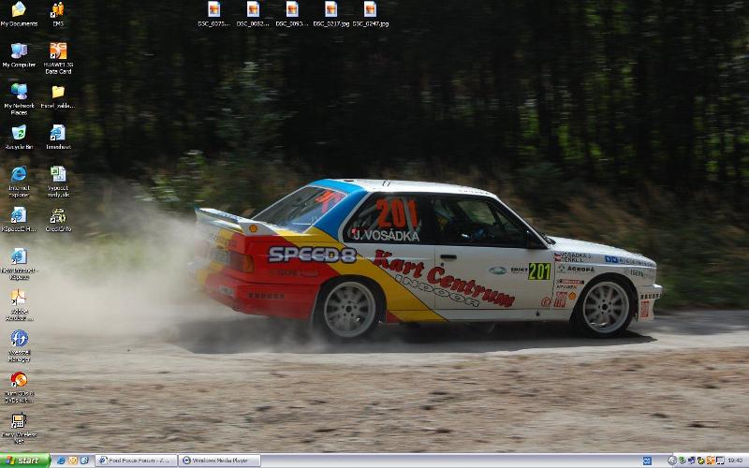
Task: Open the Timesheet desktop shortcut
Action: 58,134
